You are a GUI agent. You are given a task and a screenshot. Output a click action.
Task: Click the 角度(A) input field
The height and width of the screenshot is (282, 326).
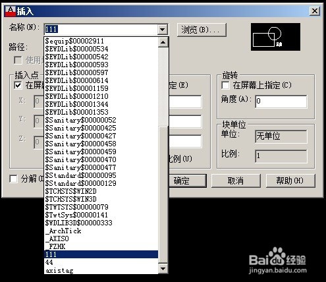[x=281, y=101]
